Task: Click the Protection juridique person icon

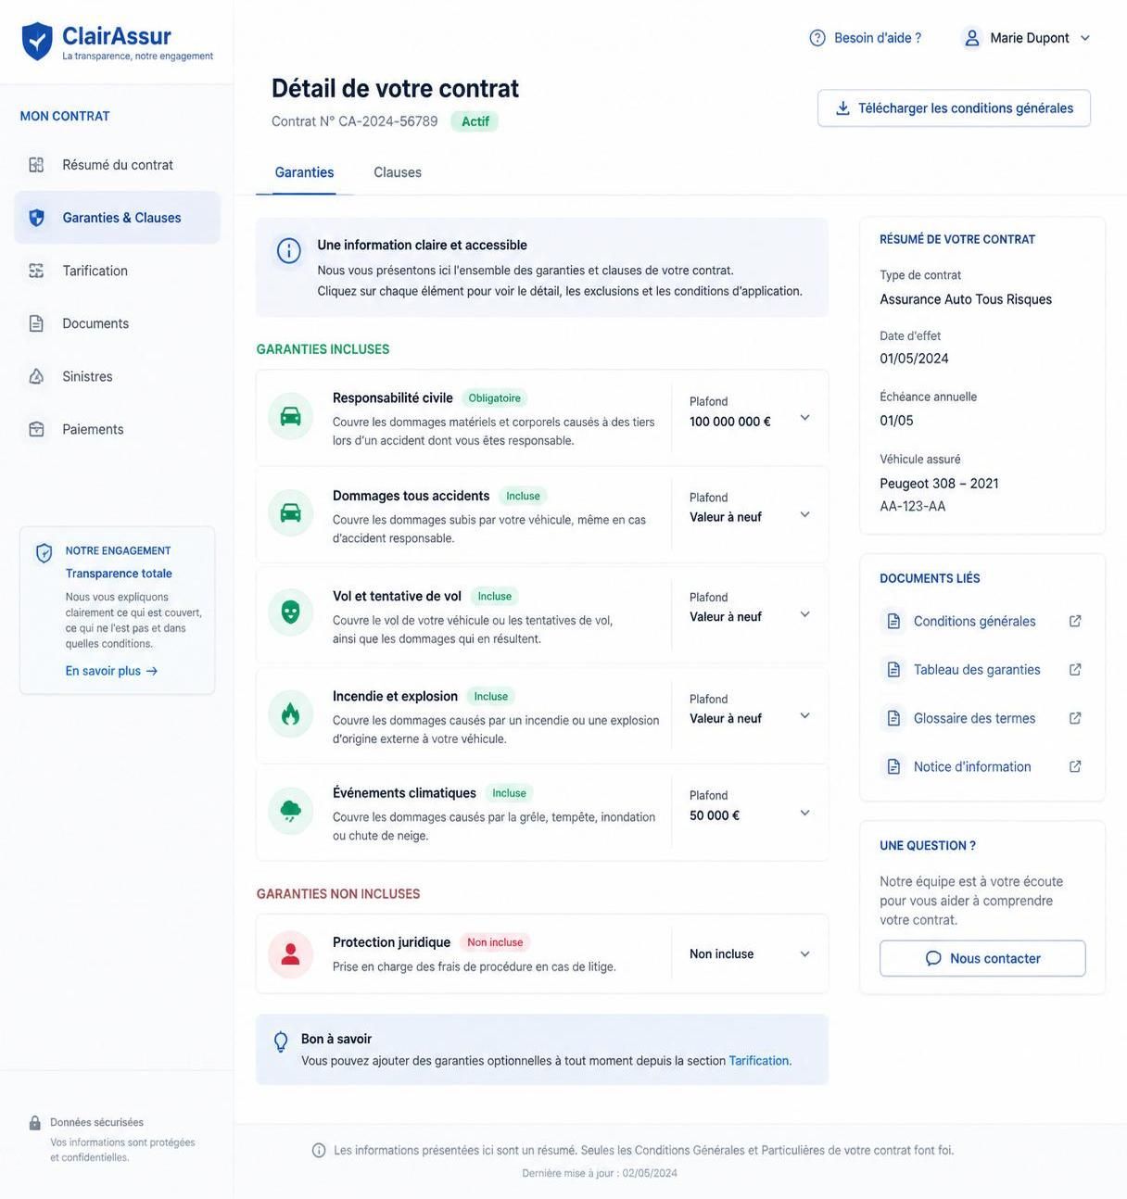Action: (x=290, y=954)
